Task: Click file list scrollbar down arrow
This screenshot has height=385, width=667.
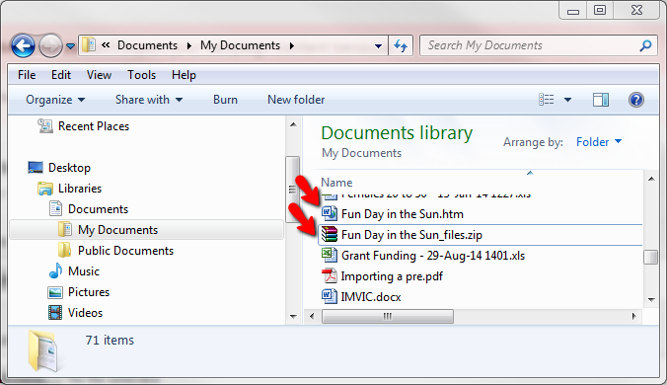Action: [x=651, y=300]
